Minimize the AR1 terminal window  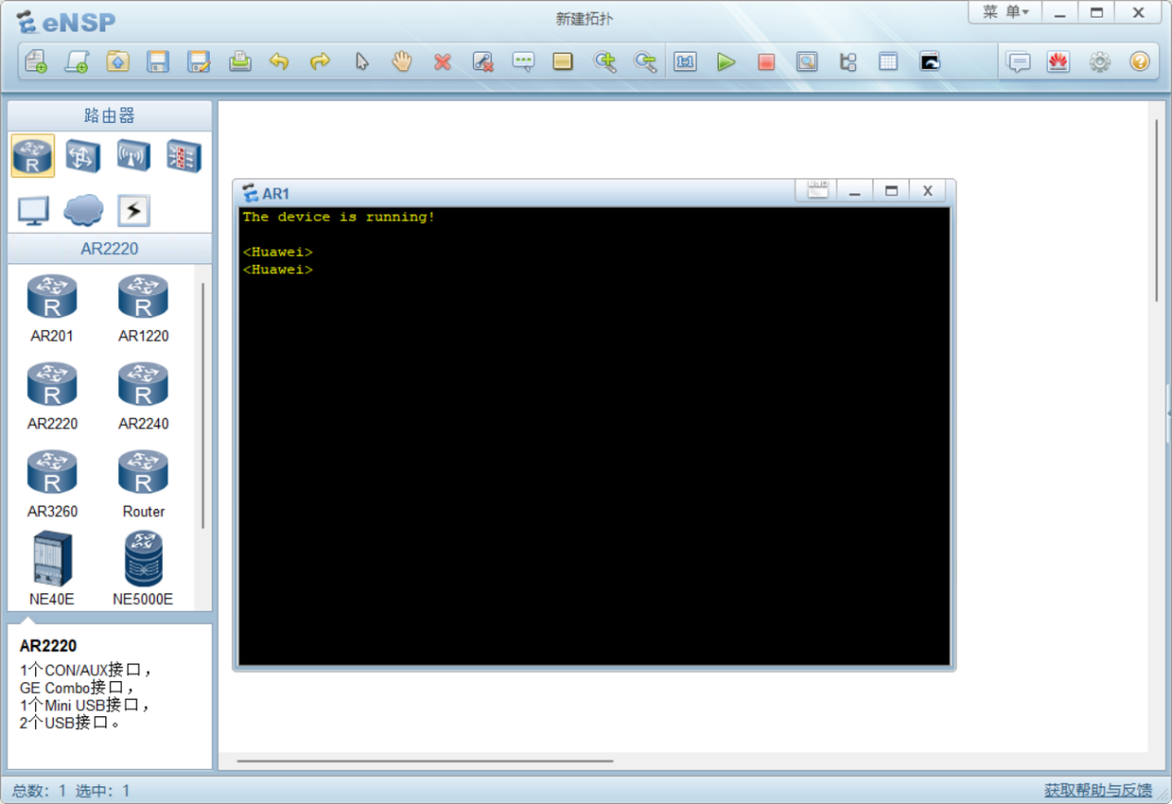[x=855, y=190]
